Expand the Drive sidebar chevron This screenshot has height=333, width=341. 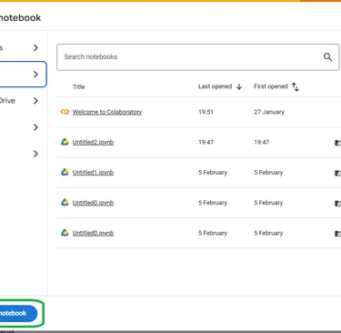(x=35, y=101)
